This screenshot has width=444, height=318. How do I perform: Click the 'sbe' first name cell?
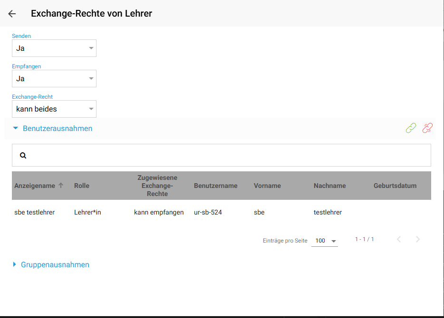tap(259, 212)
